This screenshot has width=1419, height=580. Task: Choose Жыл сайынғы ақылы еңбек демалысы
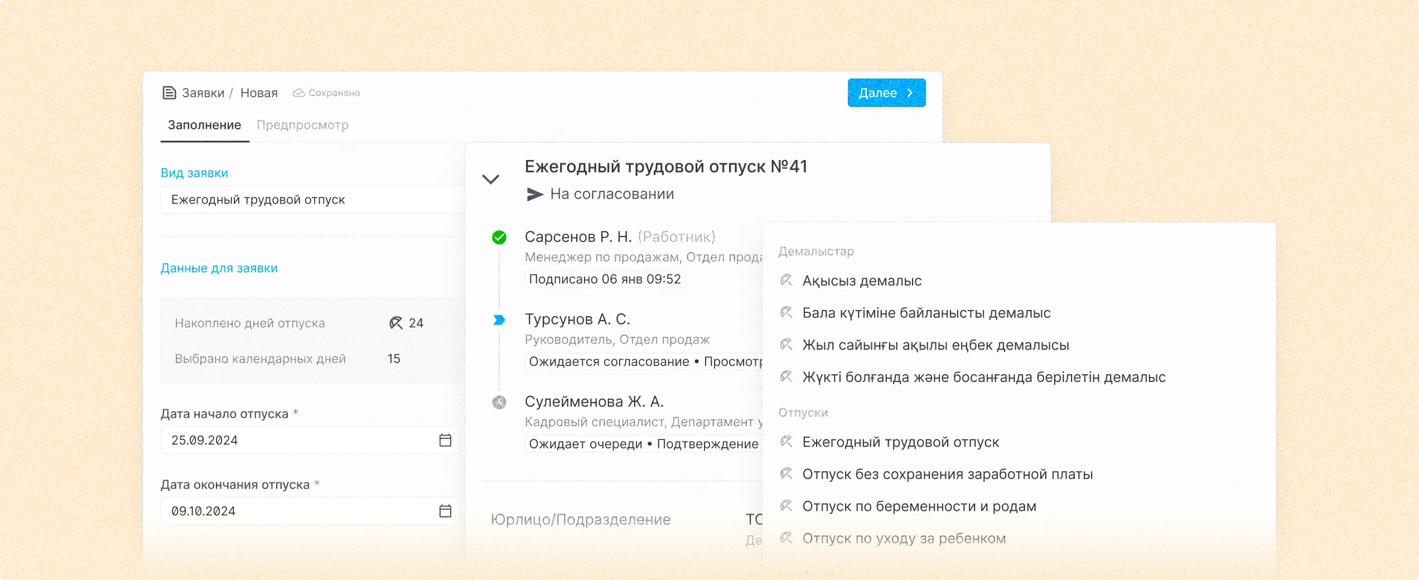pos(935,345)
